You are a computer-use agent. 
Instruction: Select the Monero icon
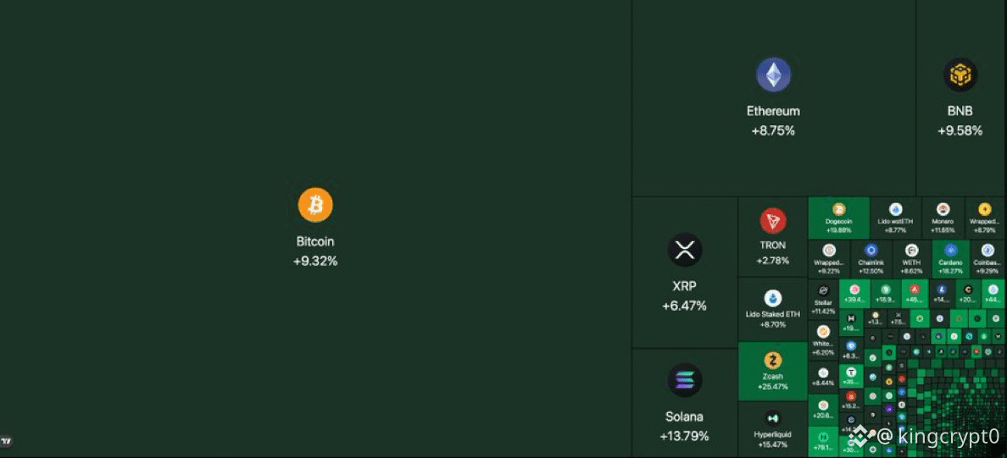click(x=943, y=209)
